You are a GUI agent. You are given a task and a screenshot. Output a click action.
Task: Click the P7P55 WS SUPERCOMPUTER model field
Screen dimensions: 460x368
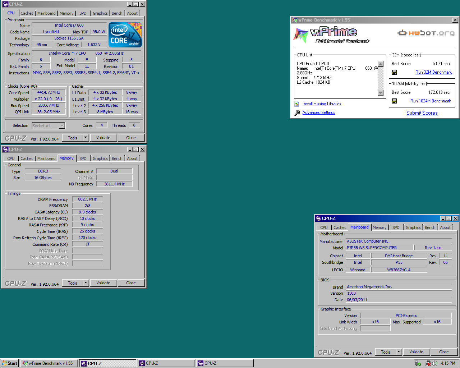click(379, 248)
